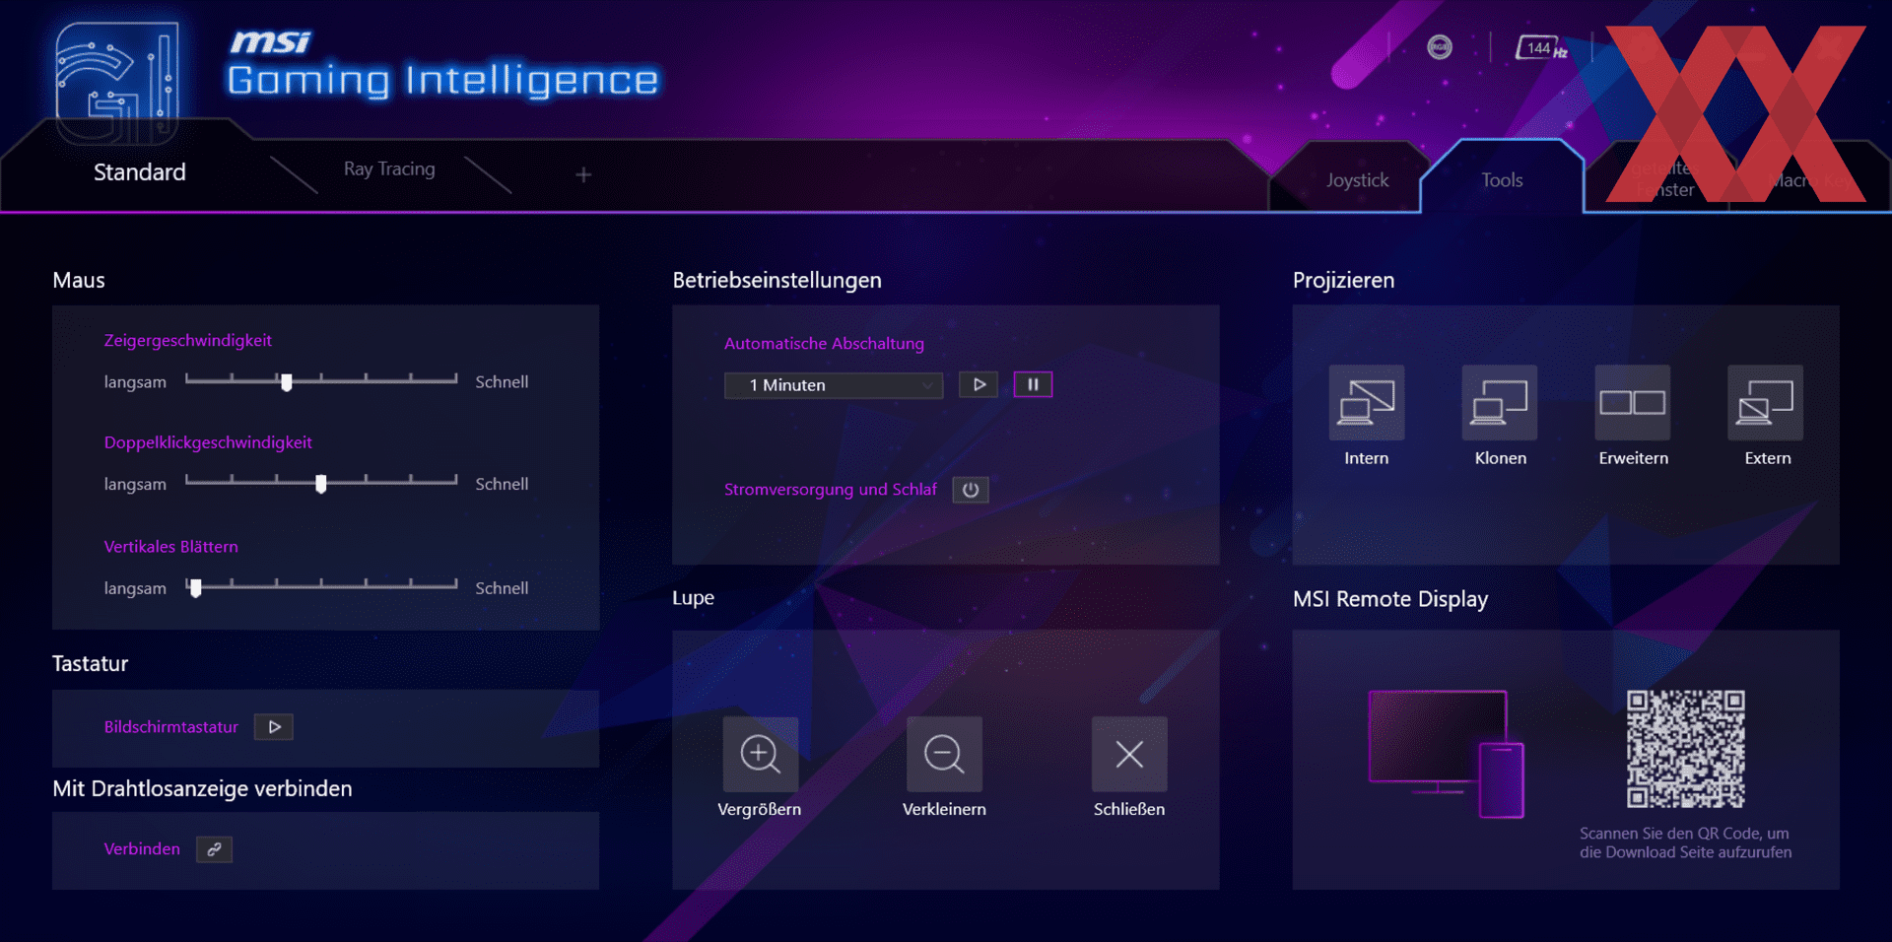Click the Vergrößern magnifier icon
This screenshot has height=942, width=1892.
click(x=761, y=754)
